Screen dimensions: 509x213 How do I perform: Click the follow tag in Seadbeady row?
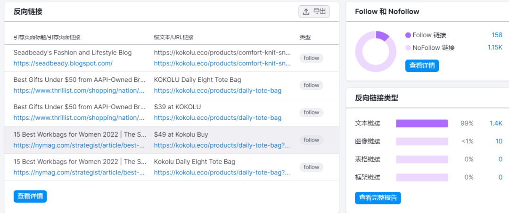pyautogui.click(x=311, y=58)
